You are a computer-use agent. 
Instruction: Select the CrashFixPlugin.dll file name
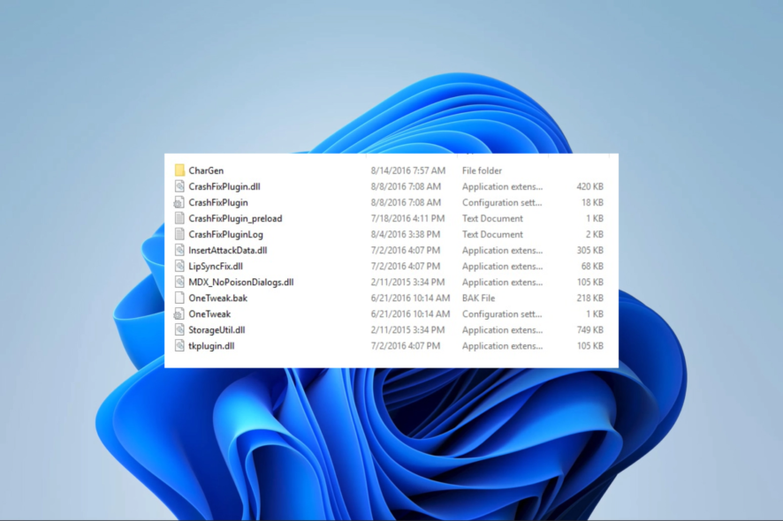pyautogui.click(x=224, y=186)
